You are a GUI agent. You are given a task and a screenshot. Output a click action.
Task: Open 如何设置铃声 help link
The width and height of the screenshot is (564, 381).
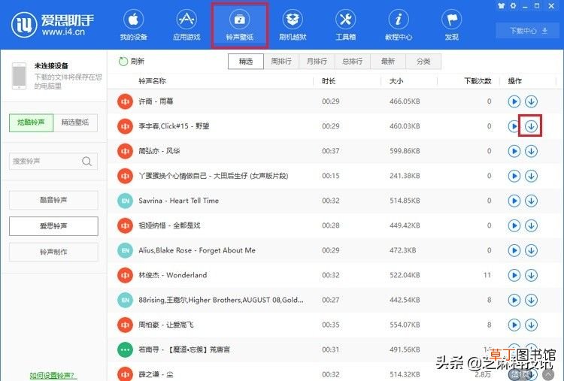[53, 376]
